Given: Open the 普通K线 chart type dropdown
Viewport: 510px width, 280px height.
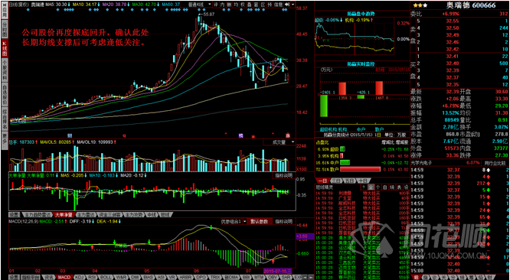Looking at the screenshot, I should tap(200, 5).
